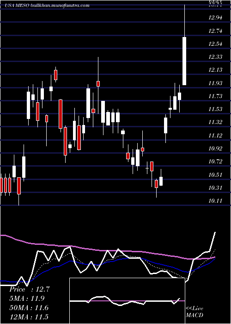
Task: Click the 12MA : 11.5 readout
Action: [29, 317]
